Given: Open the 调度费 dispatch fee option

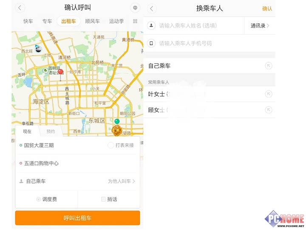Looking at the screenshot, I should [x=47, y=199].
